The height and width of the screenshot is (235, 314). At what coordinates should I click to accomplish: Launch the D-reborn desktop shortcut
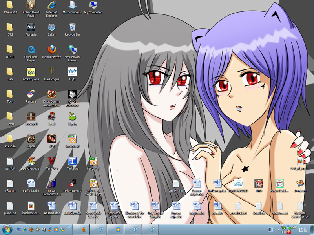point(300,186)
